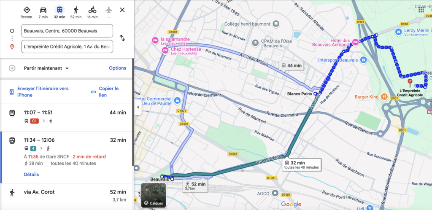Click the Leroy Merlin shopping marker
The image size is (432, 210).
point(398,32)
